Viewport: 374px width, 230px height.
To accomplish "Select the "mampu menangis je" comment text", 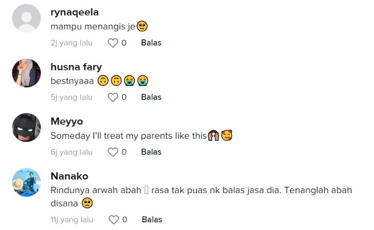I will pyautogui.click(x=93, y=27).
